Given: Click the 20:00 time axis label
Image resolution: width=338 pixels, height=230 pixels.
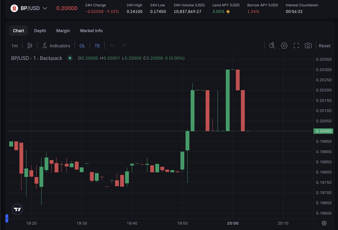Looking at the screenshot, I should coord(233,223).
